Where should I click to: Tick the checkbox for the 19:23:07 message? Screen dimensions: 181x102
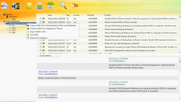[40, 43]
